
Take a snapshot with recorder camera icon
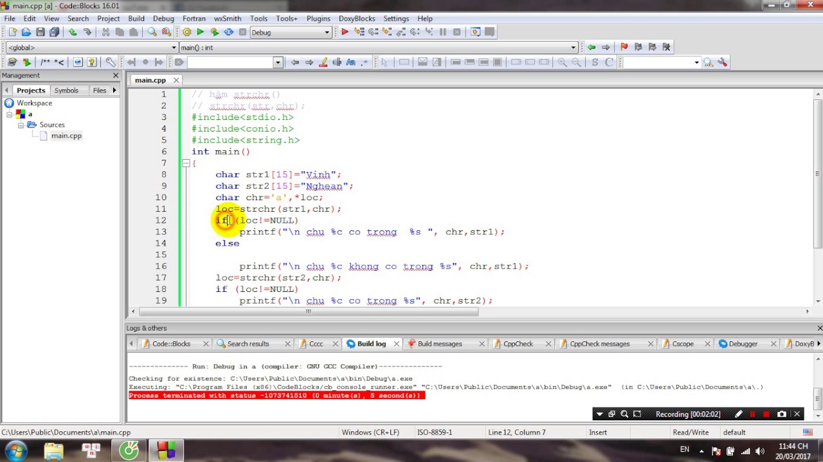782,415
